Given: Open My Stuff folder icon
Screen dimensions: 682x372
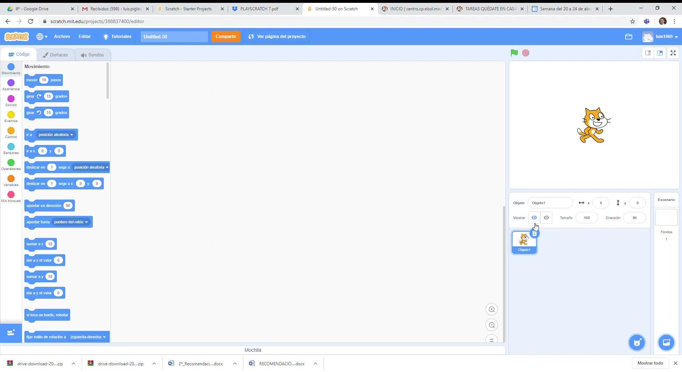Looking at the screenshot, I should pos(628,37).
